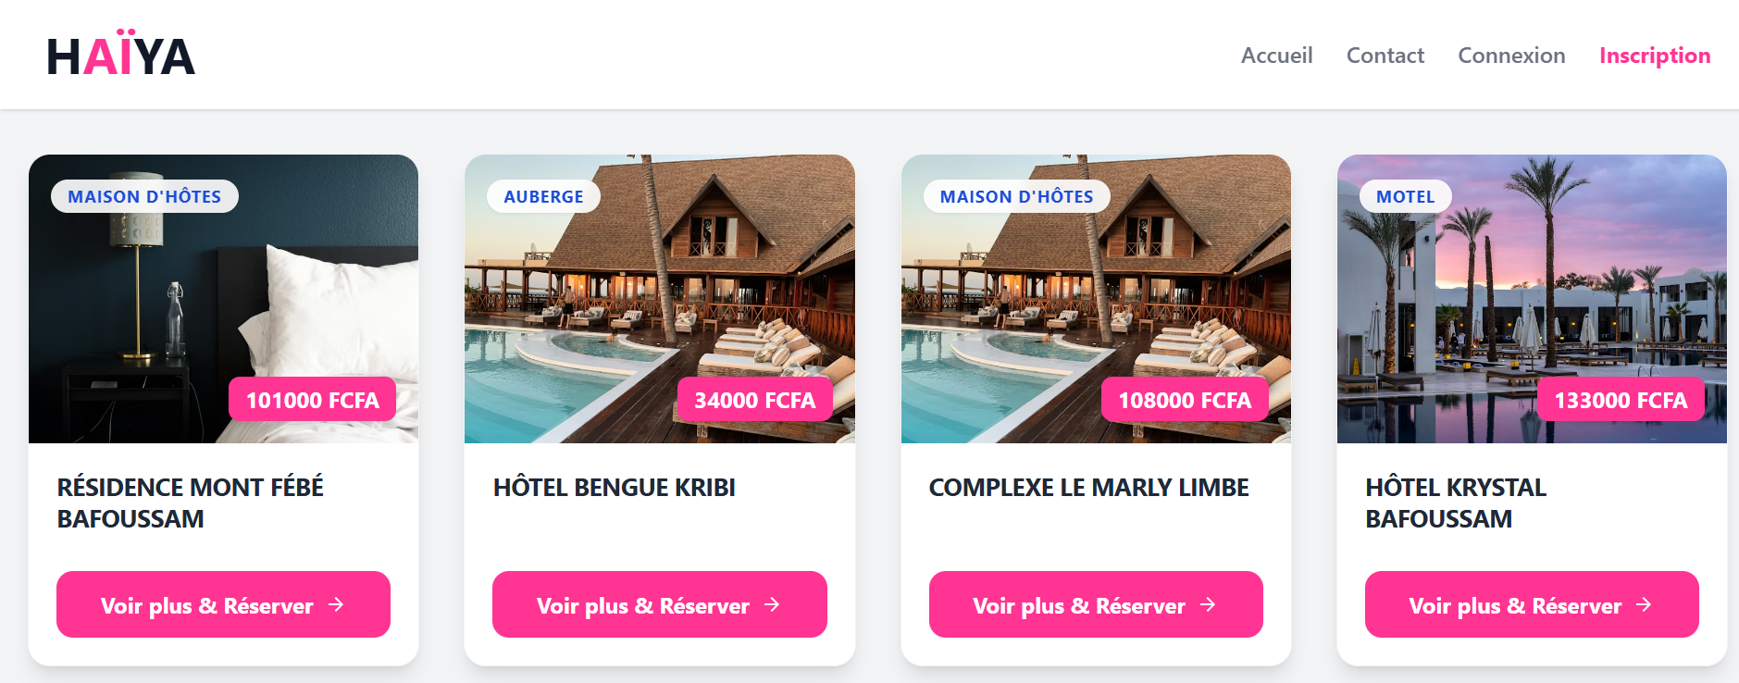Click Voir plus & Réserver for Complexe Le Marly
The image size is (1739, 683).
pyautogui.click(x=1096, y=604)
